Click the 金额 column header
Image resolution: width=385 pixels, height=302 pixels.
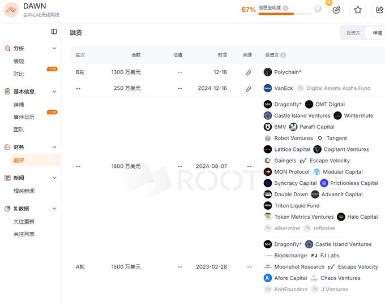(136, 55)
